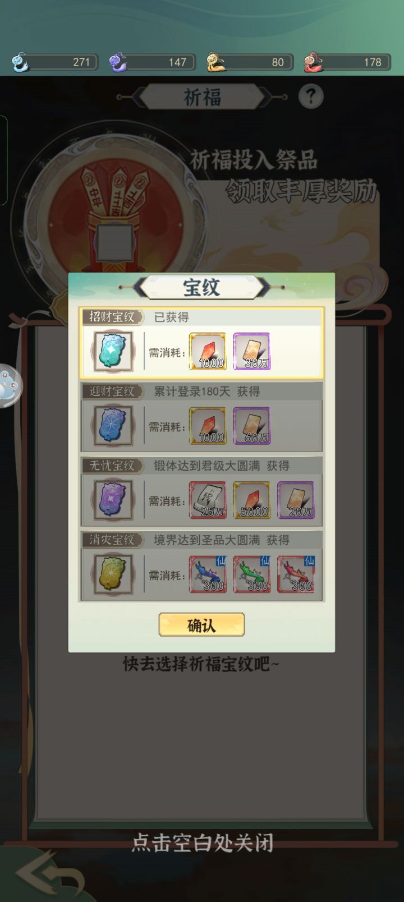Image resolution: width=404 pixels, height=902 pixels.
Task: Choose the 迎财宝纹 累计登录180天 row
Action: point(201,417)
